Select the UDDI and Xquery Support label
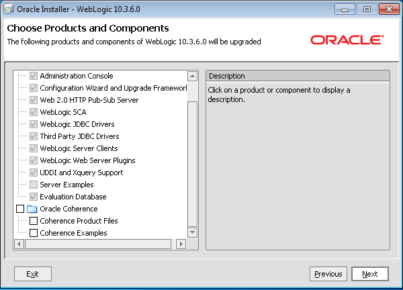Image resolution: width=403 pixels, height=290 pixels. (x=81, y=173)
